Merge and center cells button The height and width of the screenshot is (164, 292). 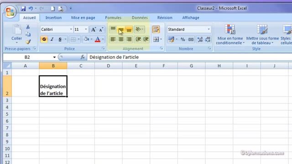pyautogui.click(x=156, y=39)
